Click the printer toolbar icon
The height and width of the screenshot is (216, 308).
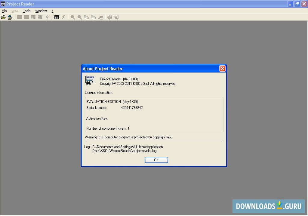(109, 17)
